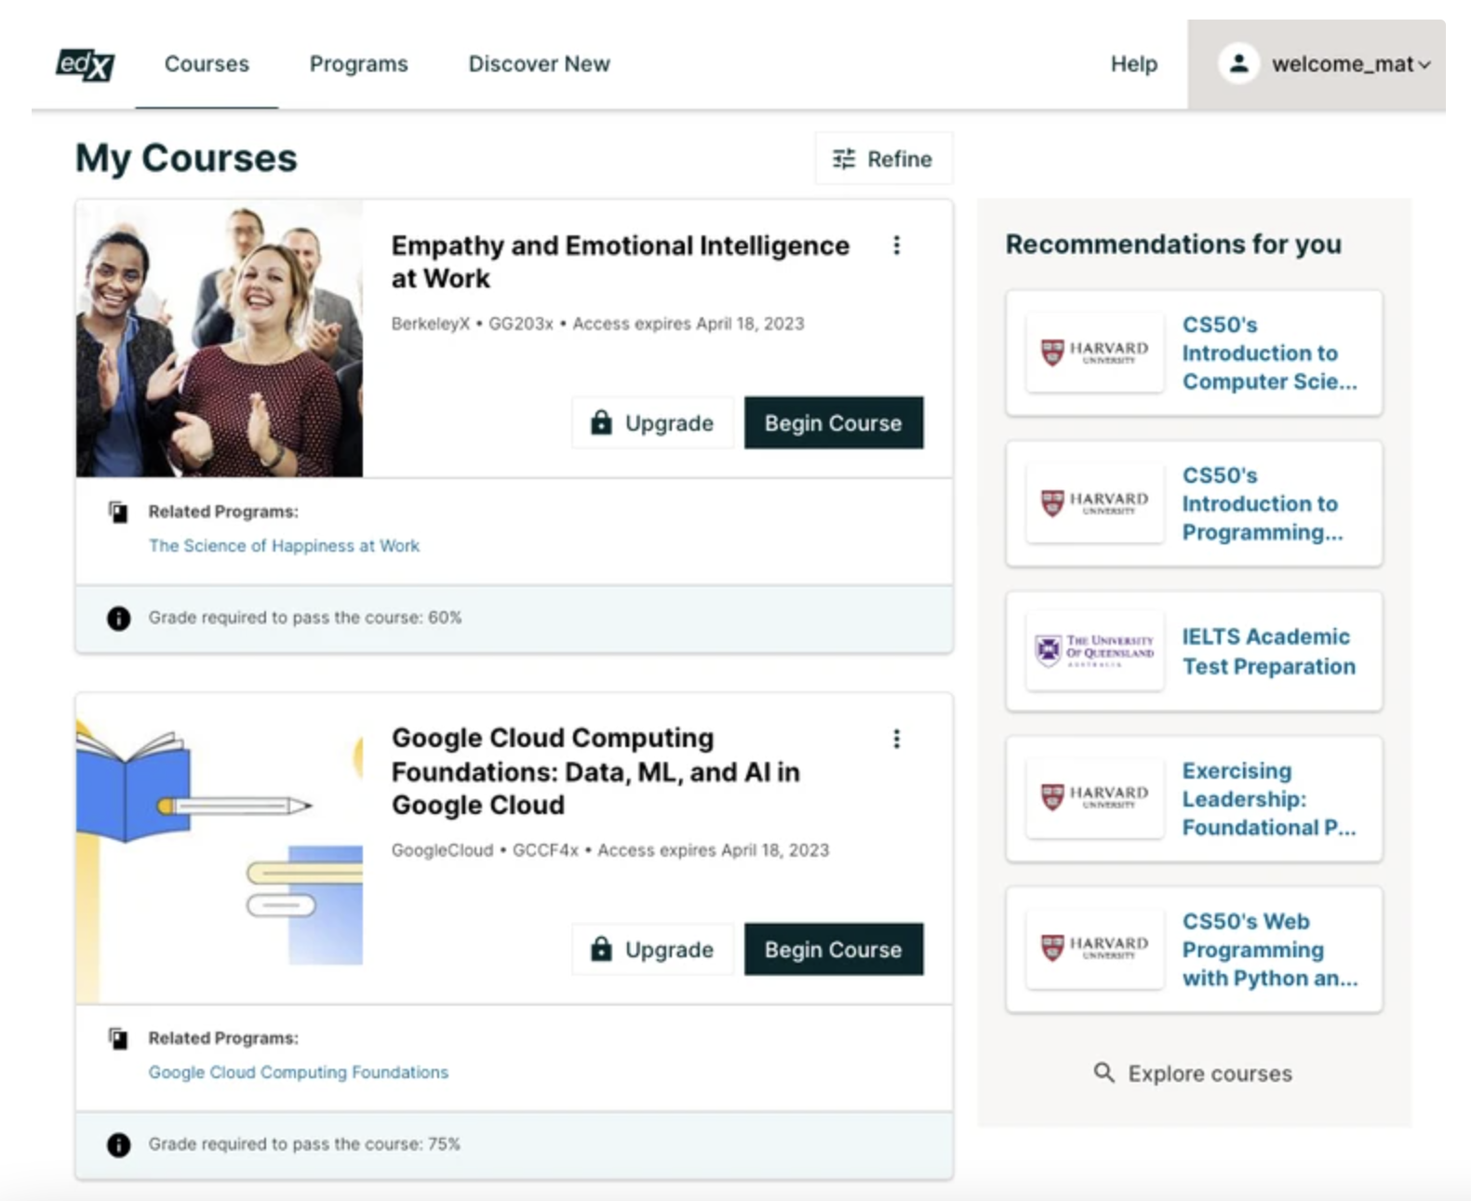Upgrade the Google Cloud Computing course
This screenshot has width=1471, height=1201.
click(652, 950)
